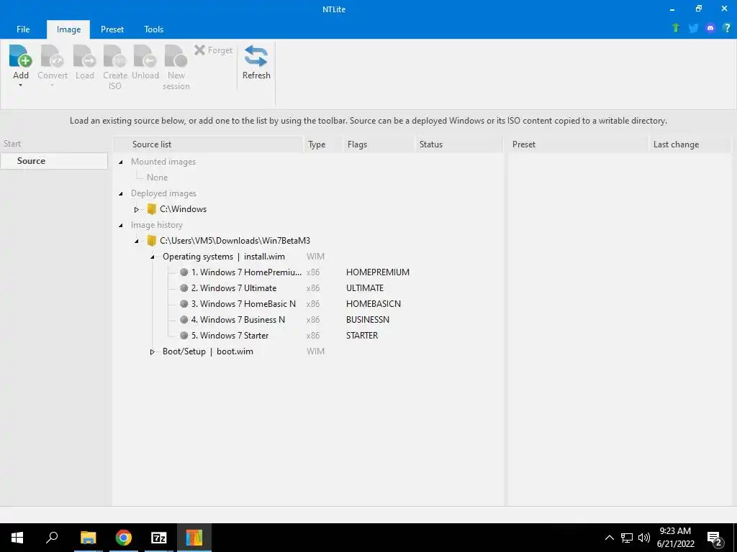Click Windows 7 Ultimate status circle
This screenshot has width=737, height=552.
coord(184,287)
